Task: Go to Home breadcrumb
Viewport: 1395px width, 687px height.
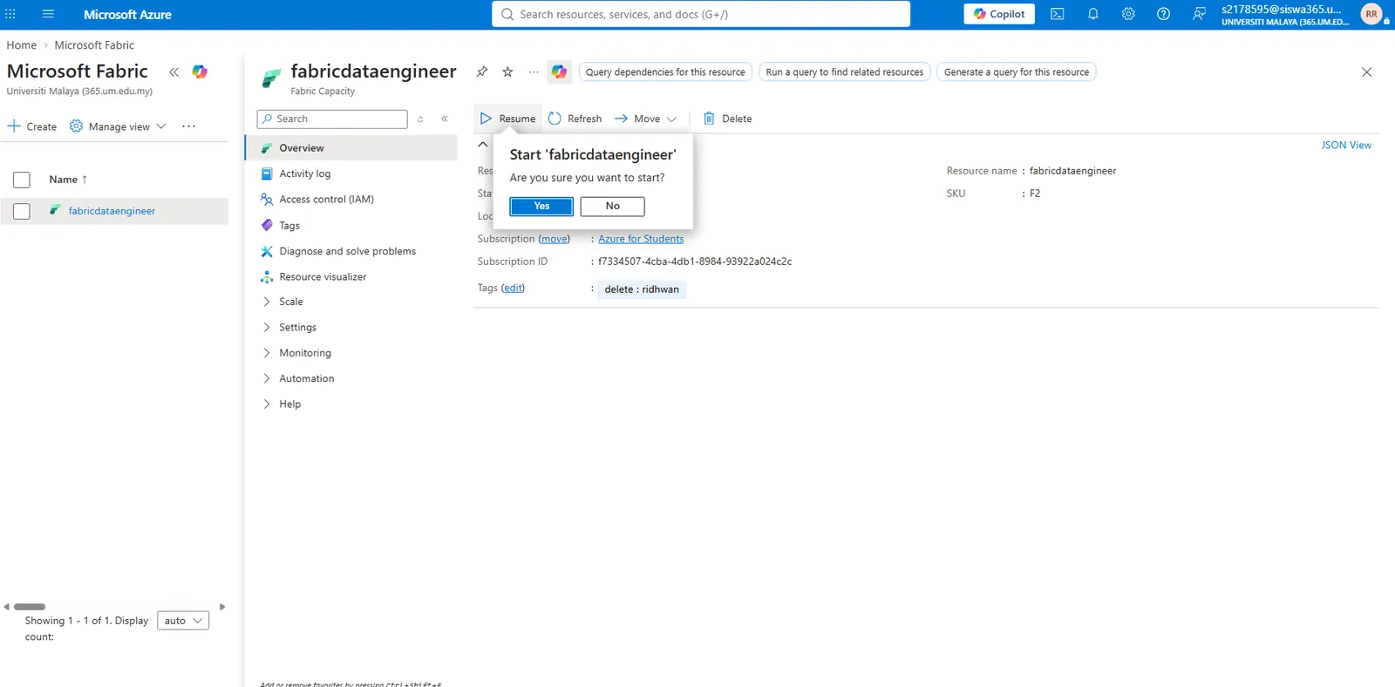Action: point(22,45)
